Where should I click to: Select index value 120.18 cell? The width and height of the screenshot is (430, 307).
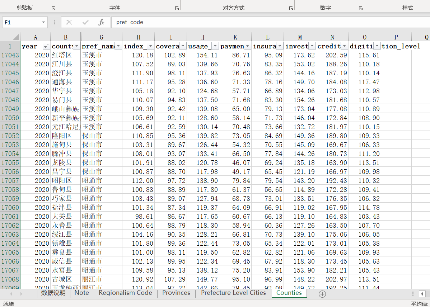point(139,55)
